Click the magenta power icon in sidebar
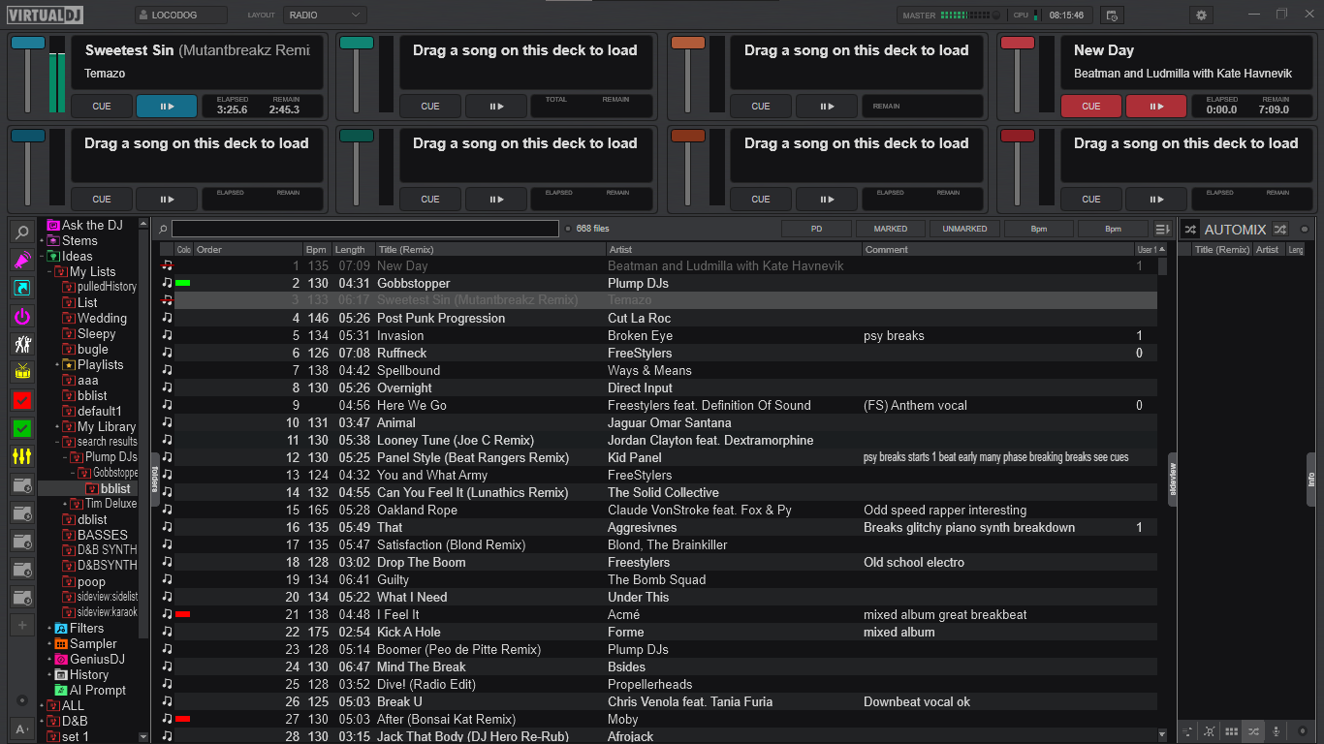The image size is (1324, 744). 21,316
